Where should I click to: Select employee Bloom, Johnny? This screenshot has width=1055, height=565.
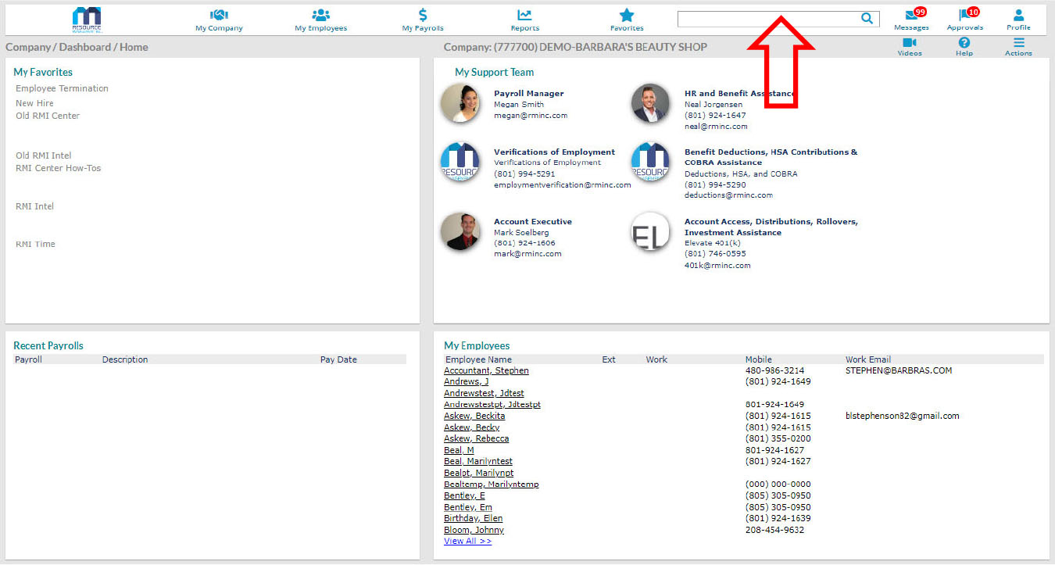point(474,530)
